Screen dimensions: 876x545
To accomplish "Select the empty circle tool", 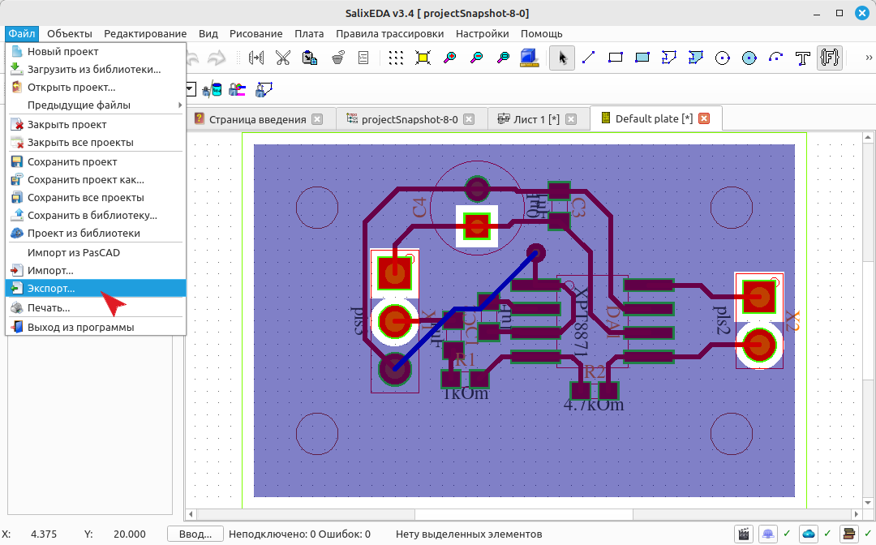I will pos(723,58).
